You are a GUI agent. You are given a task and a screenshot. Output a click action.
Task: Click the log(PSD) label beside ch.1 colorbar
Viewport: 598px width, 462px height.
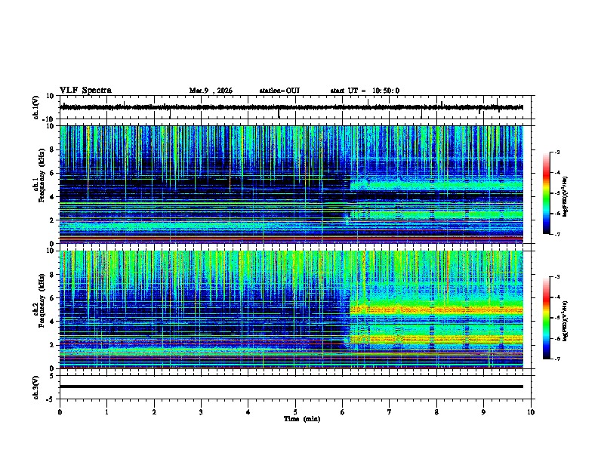(565, 197)
